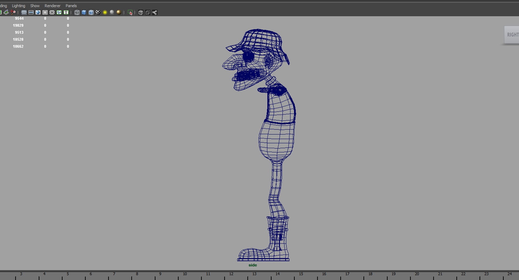
Task: Toggle isolate select icon
Action: coord(130,12)
